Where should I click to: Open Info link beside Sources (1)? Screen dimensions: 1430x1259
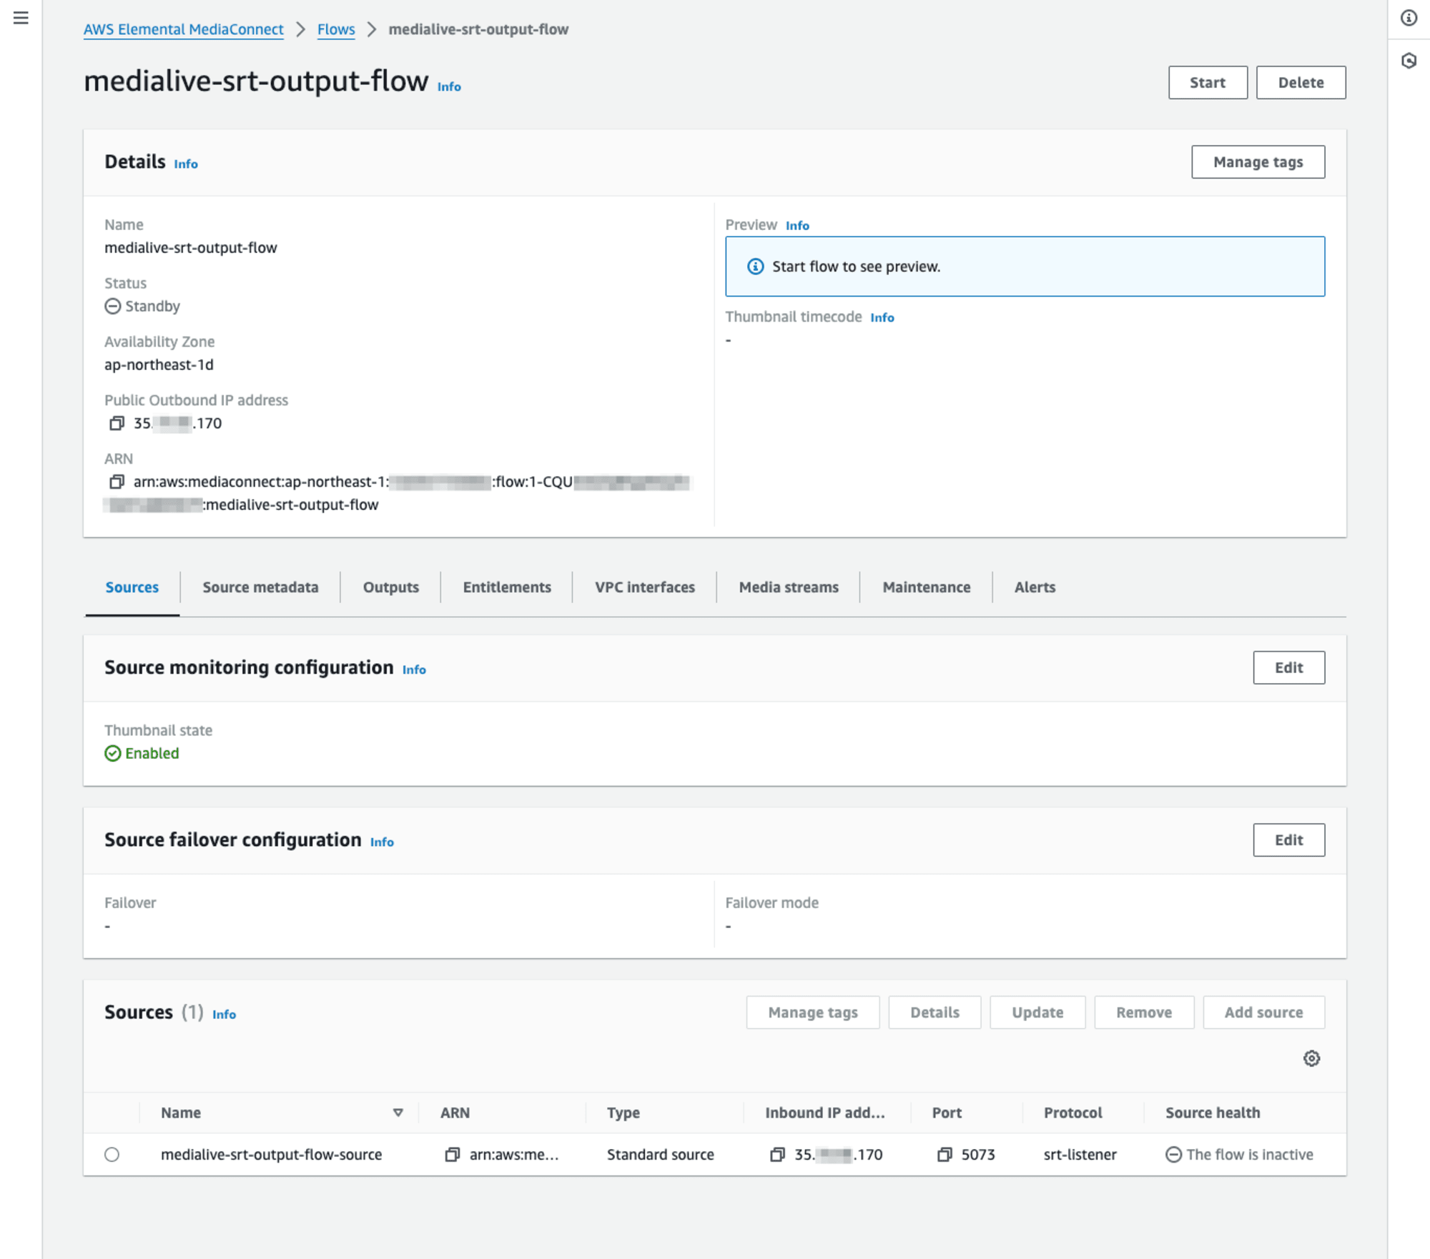(224, 1014)
